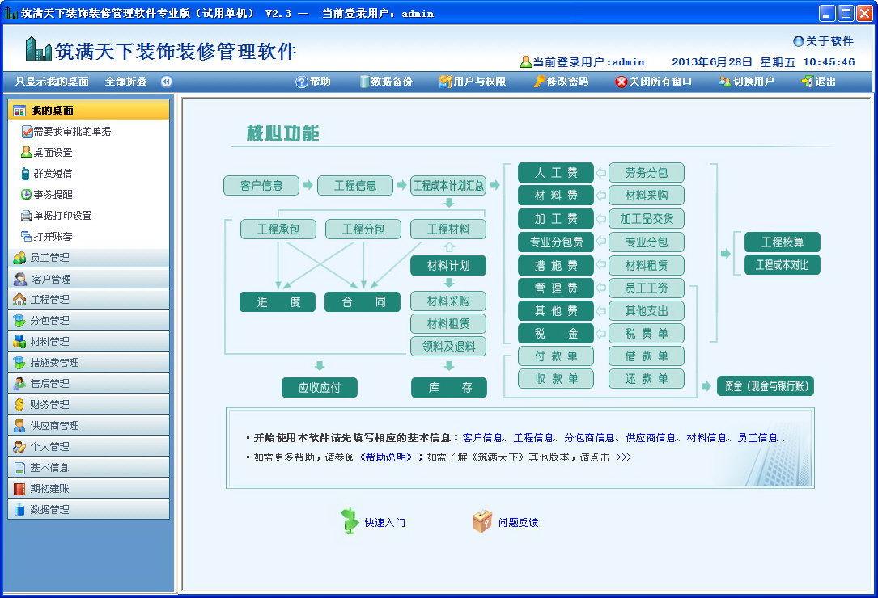This screenshot has width=878, height=598.
Task: Open 供应商信息 link
Action: click(651, 438)
